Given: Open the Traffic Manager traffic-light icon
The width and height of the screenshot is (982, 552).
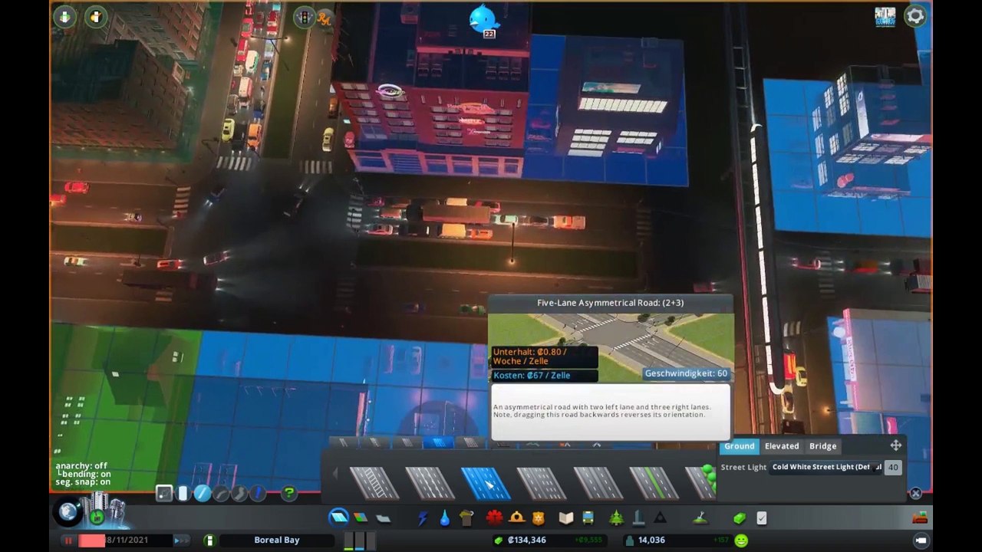Looking at the screenshot, I should 305,17.
